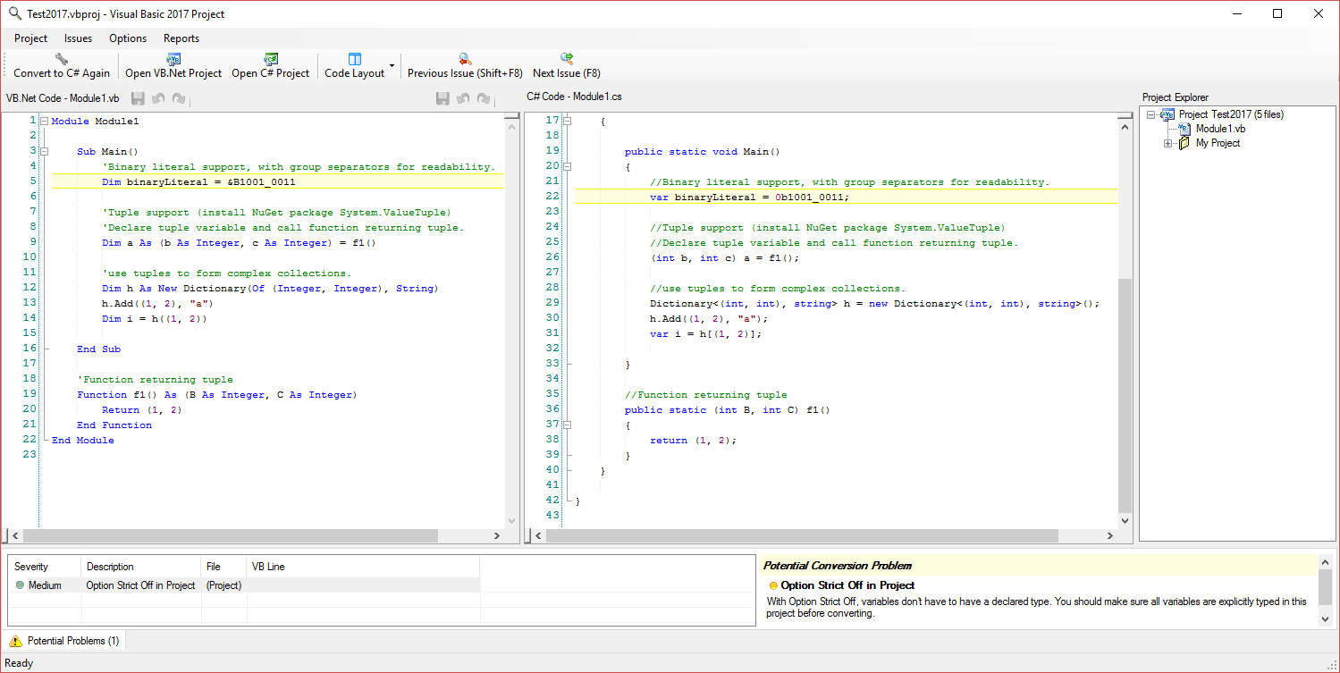Click the Medium severity dot icon
This screenshot has width=1340, height=673.
20,585
